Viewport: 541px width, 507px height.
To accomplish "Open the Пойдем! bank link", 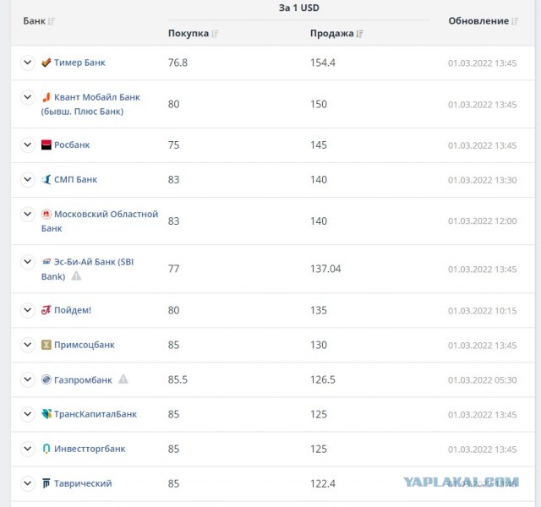I will point(73,310).
